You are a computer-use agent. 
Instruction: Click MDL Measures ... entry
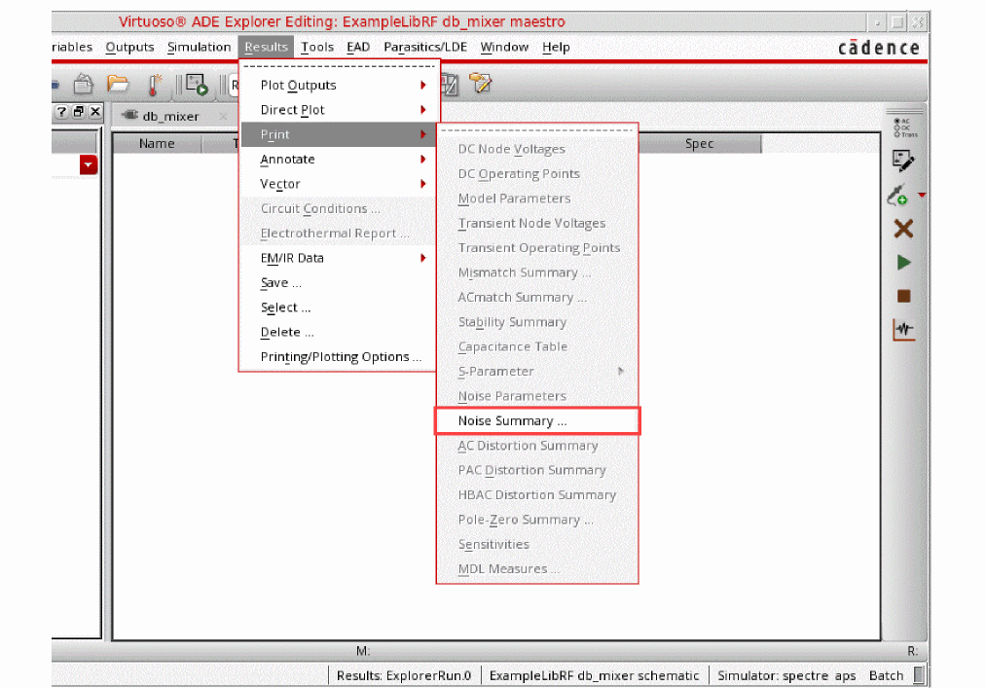coord(537,569)
